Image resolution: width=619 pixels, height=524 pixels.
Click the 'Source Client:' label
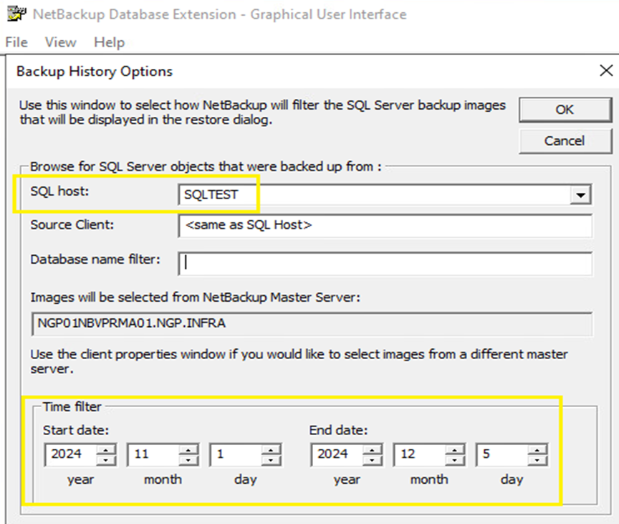pyautogui.click(x=72, y=224)
